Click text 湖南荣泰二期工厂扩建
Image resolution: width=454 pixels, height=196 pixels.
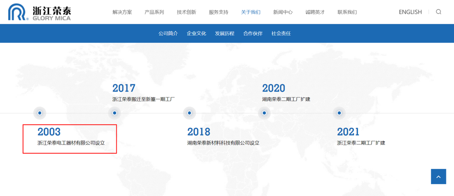coord(286,99)
